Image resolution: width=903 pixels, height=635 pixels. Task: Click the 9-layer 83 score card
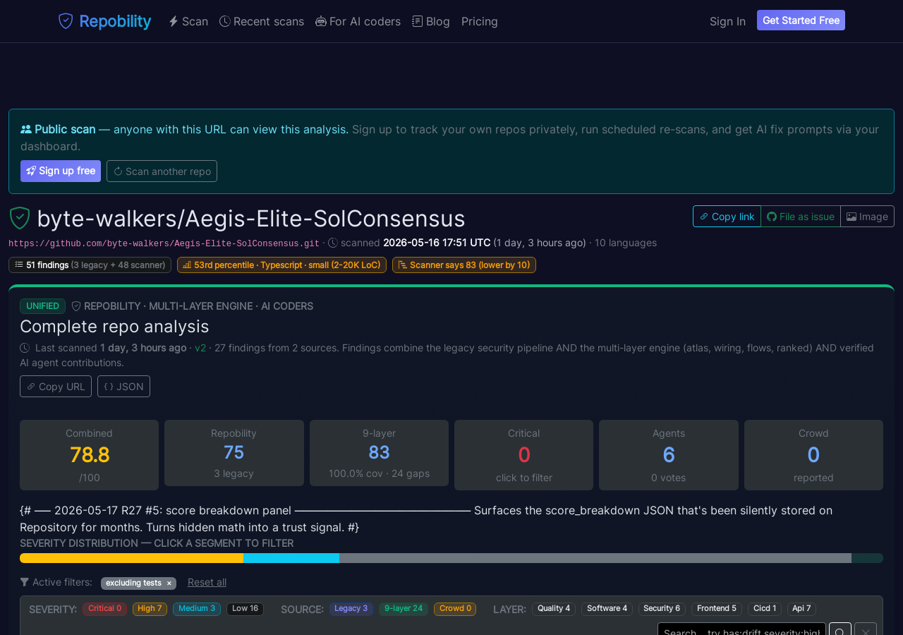[x=379, y=453]
